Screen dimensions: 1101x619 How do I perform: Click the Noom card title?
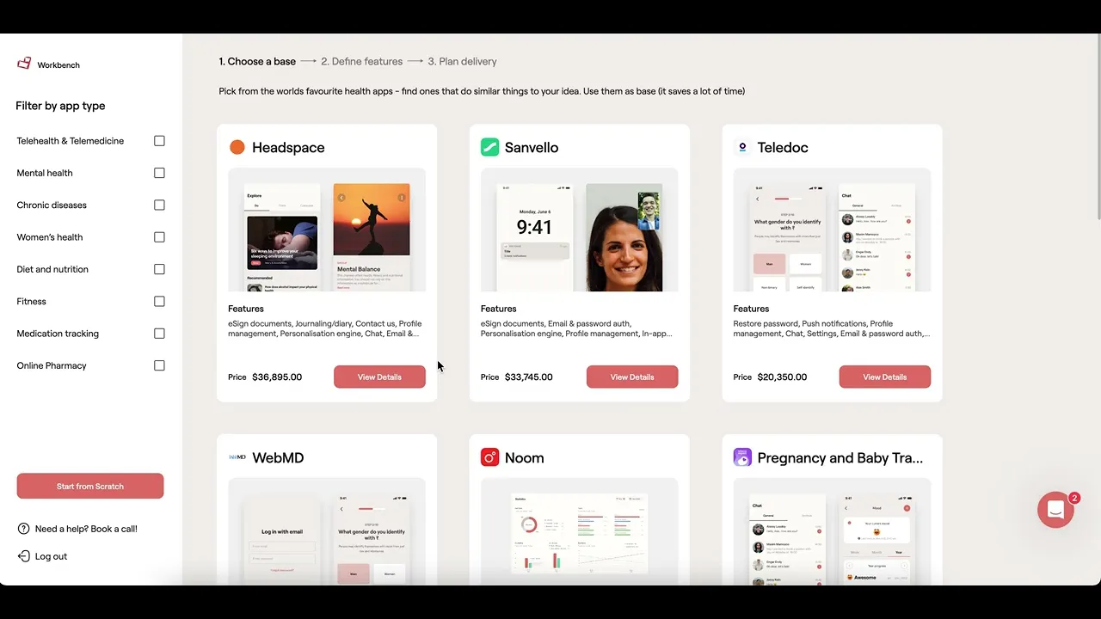coord(525,458)
